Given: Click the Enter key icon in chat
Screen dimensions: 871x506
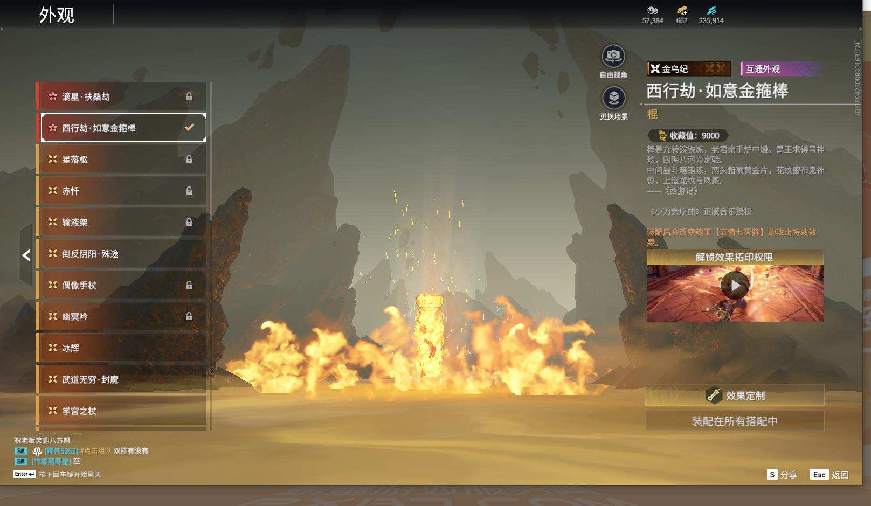Looking at the screenshot, I should coord(25,474).
